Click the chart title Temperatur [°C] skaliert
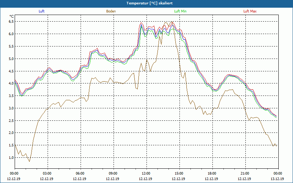 149,3
